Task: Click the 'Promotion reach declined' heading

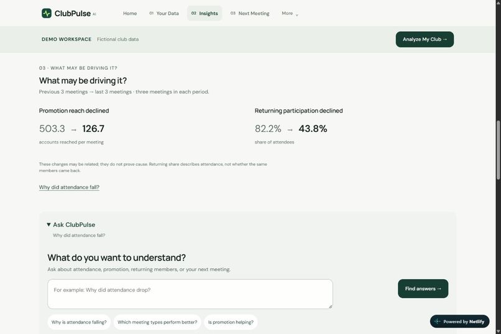Action: point(74,111)
